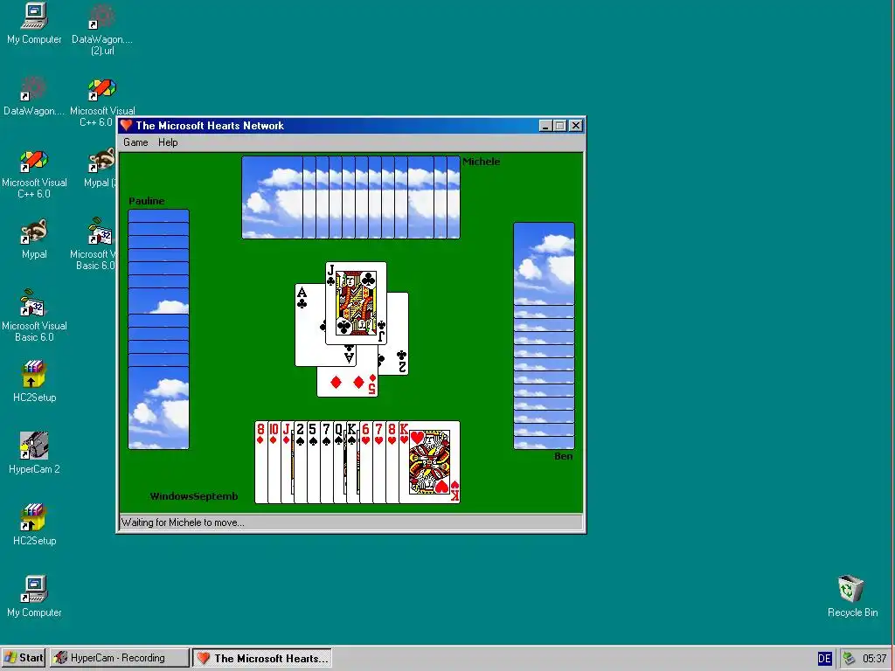Select the 8 of hearts in hand
Screen dimensions: 895x671
pyautogui.click(x=392, y=462)
